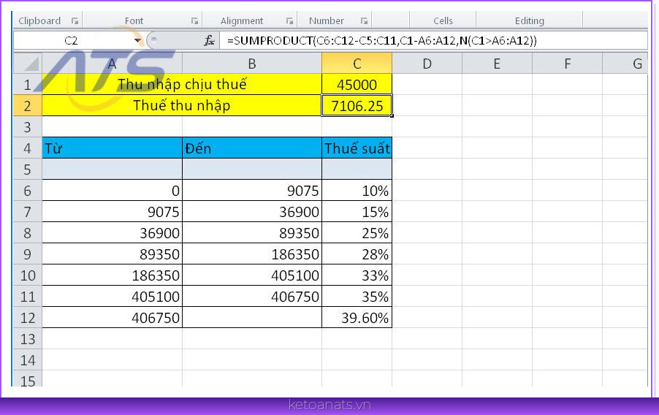
Task: Click the 'Thuế thu nhập' label cell
Action: pyautogui.click(x=182, y=105)
